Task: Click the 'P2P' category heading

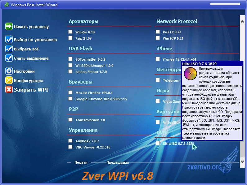Action: tap(74, 109)
